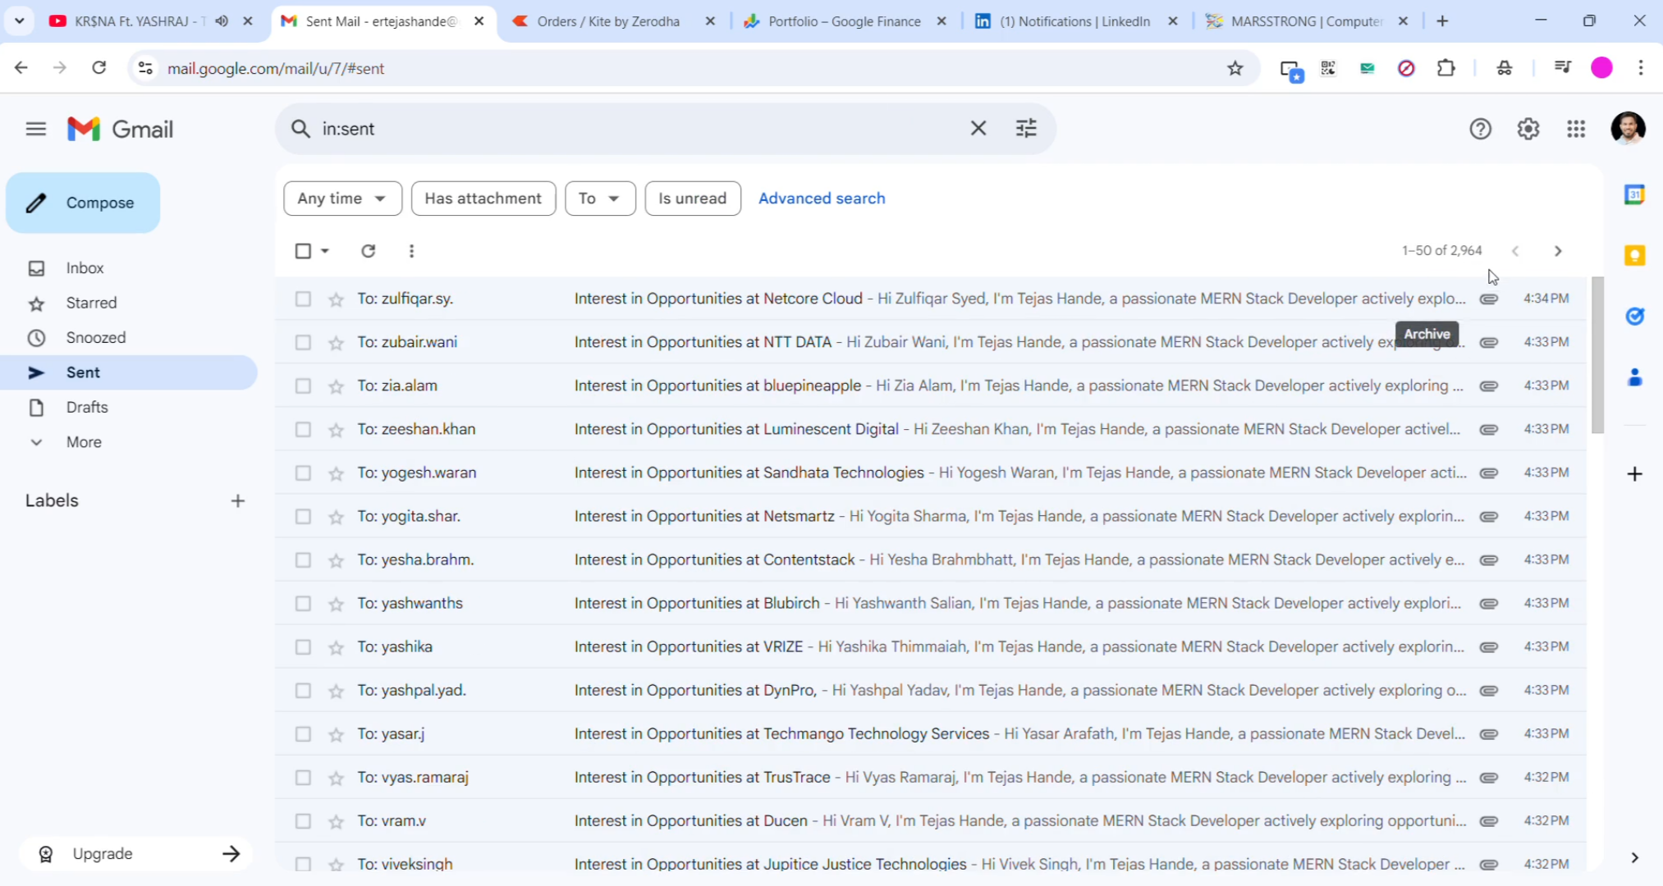Viewport: 1663px width, 886px height.
Task: Open Gmail support help icon
Action: [x=1480, y=129]
